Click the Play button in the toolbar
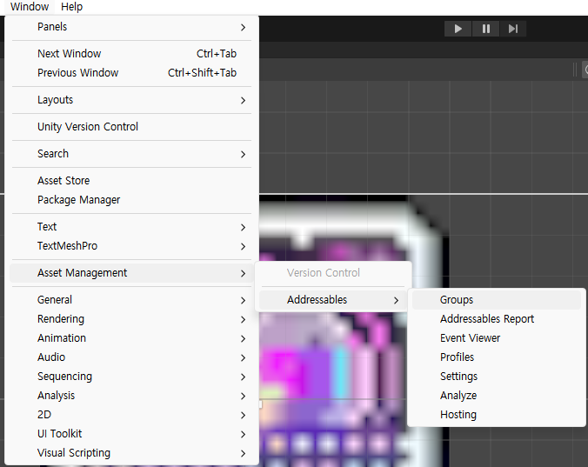The width and height of the screenshot is (588, 467). pos(458,29)
